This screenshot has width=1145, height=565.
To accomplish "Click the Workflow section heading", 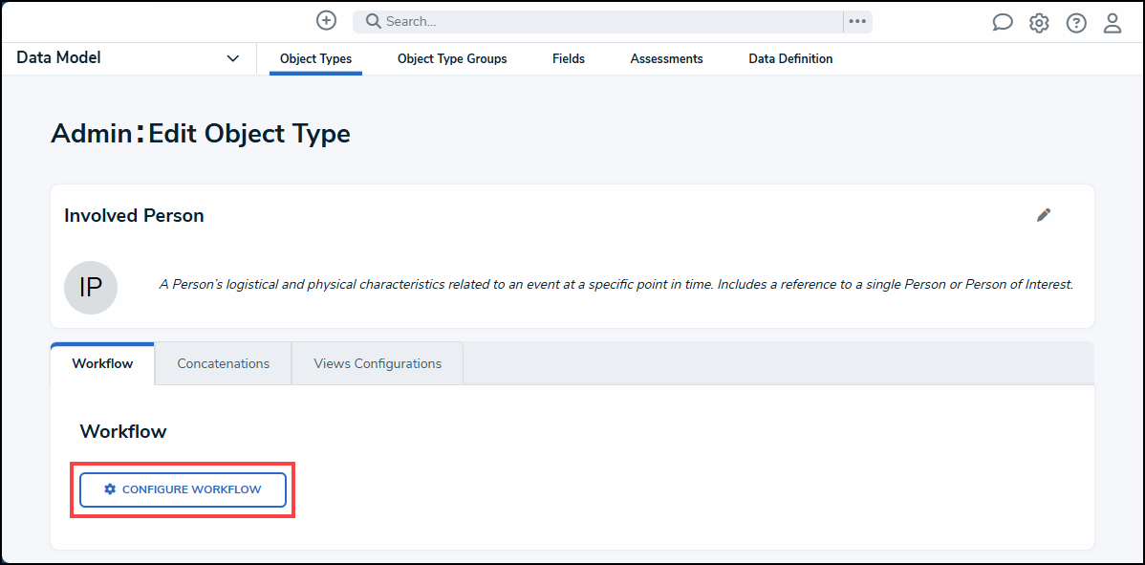I will click(122, 431).
